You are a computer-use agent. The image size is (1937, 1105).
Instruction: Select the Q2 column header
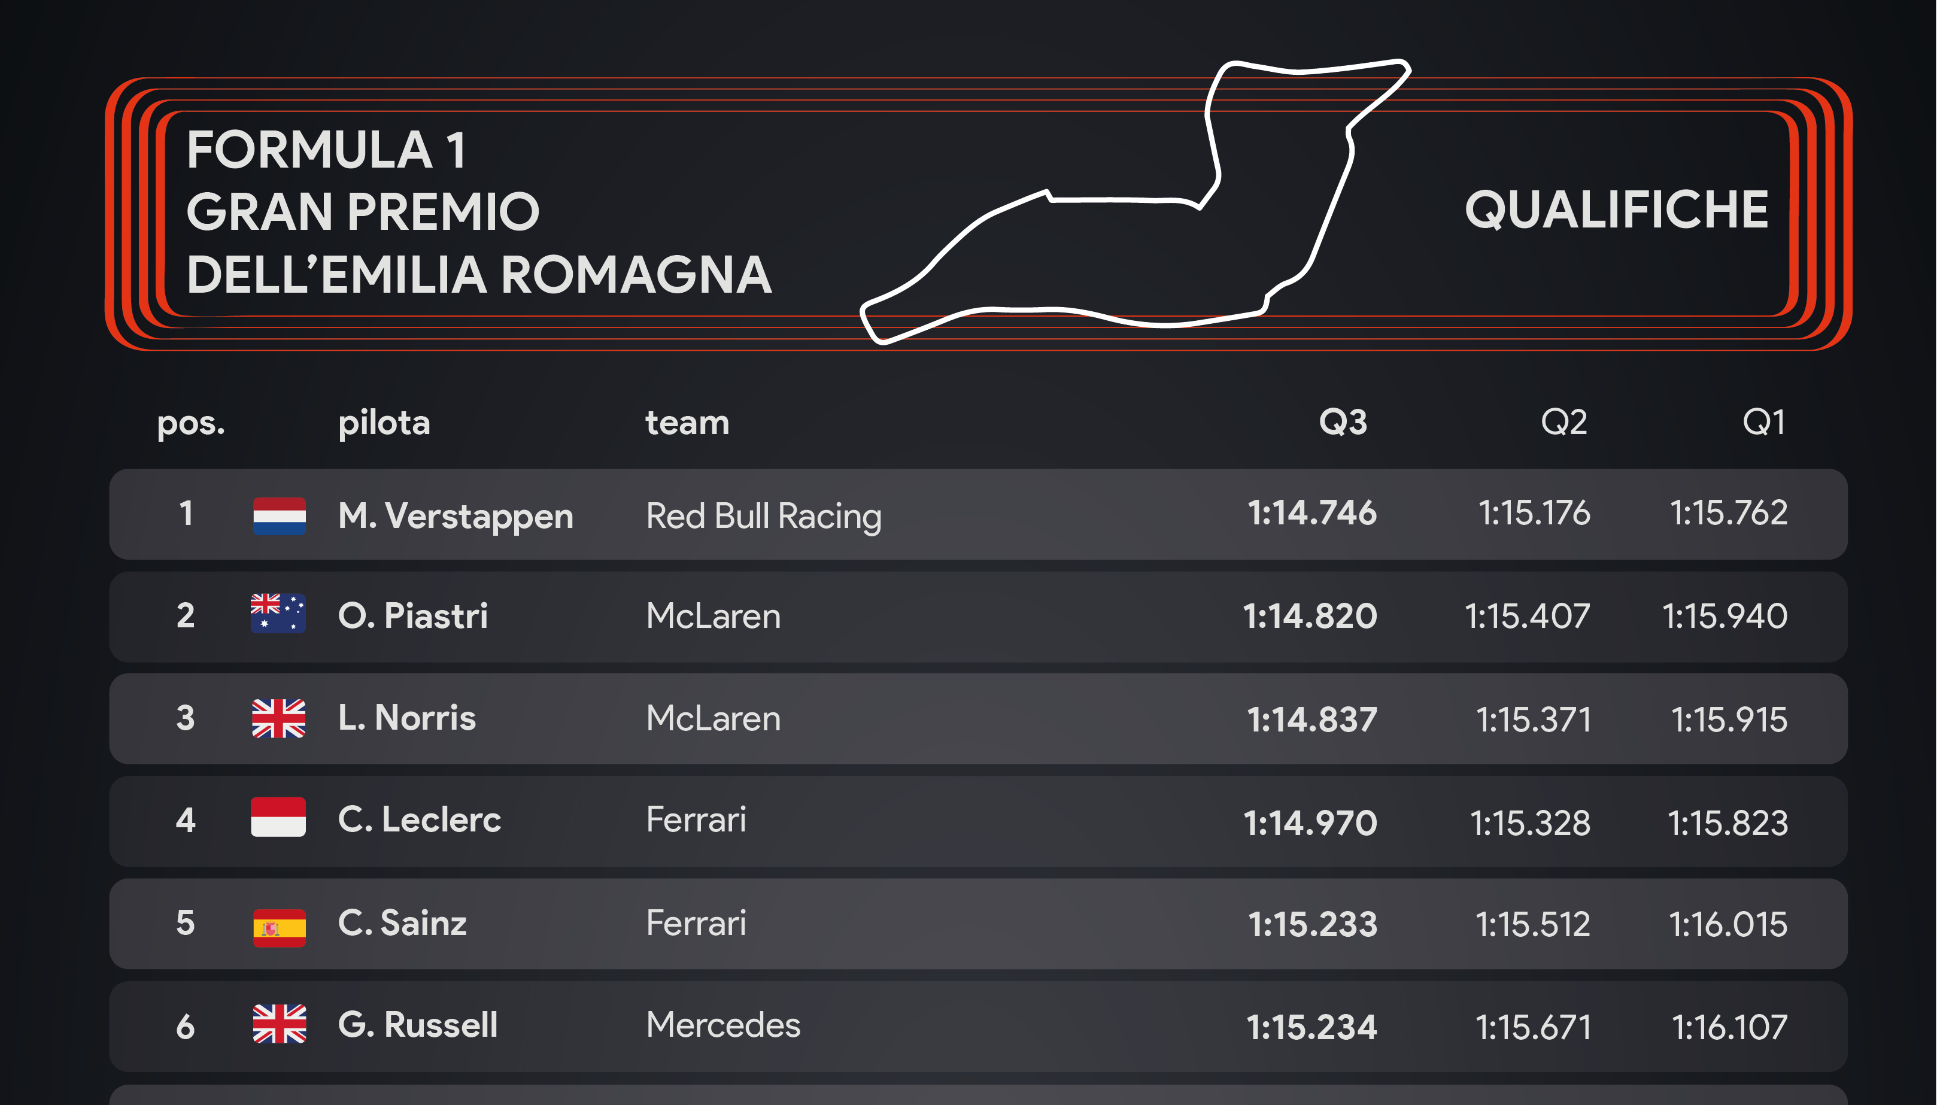(1563, 422)
